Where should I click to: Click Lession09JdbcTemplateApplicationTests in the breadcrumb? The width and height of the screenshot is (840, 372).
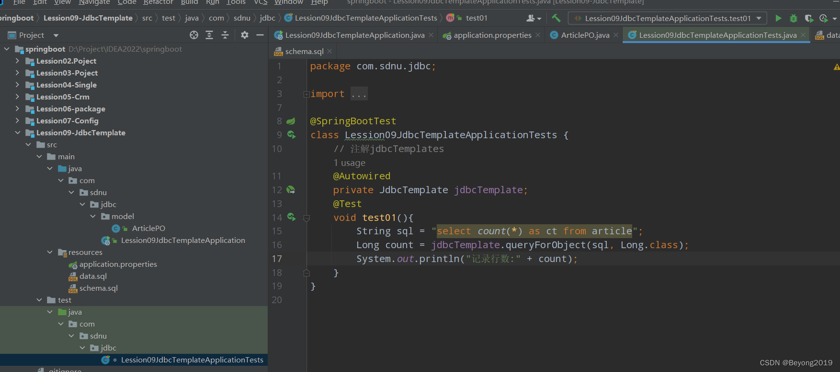pos(366,18)
